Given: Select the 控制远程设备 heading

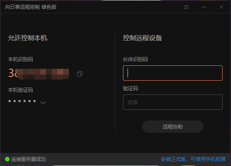Looking at the screenshot, I should (142, 38).
